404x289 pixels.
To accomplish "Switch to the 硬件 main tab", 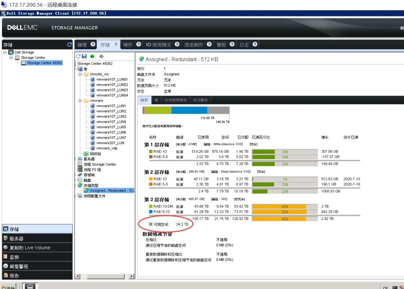I will 128,45.
